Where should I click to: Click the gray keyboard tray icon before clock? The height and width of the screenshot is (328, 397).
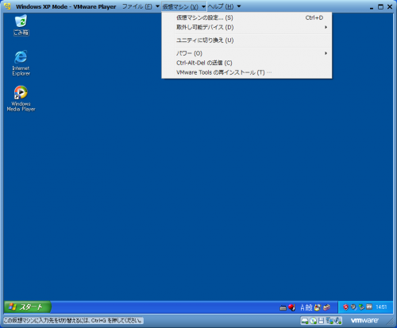tap(369, 307)
